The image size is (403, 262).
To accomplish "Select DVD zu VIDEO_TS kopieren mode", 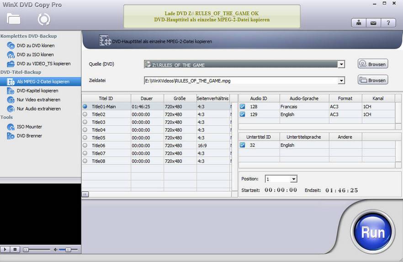I will (x=44, y=64).
